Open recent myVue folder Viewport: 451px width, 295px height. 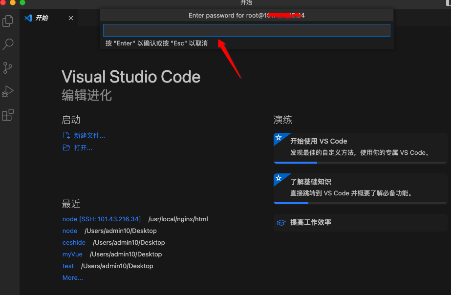click(72, 254)
